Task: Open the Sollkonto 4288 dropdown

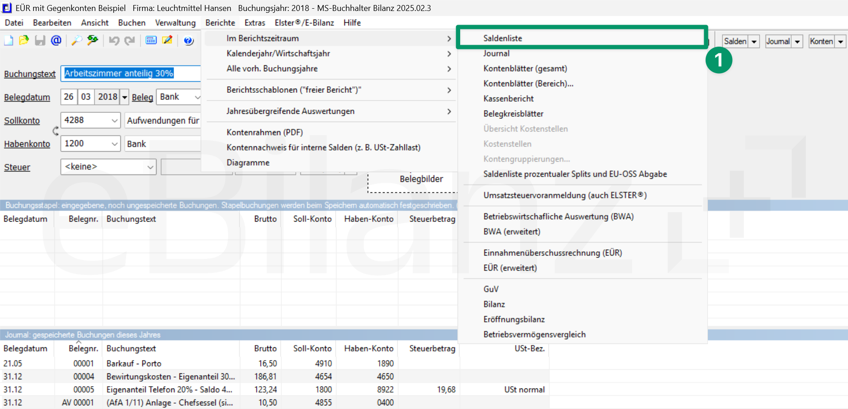Action: (x=114, y=121)
